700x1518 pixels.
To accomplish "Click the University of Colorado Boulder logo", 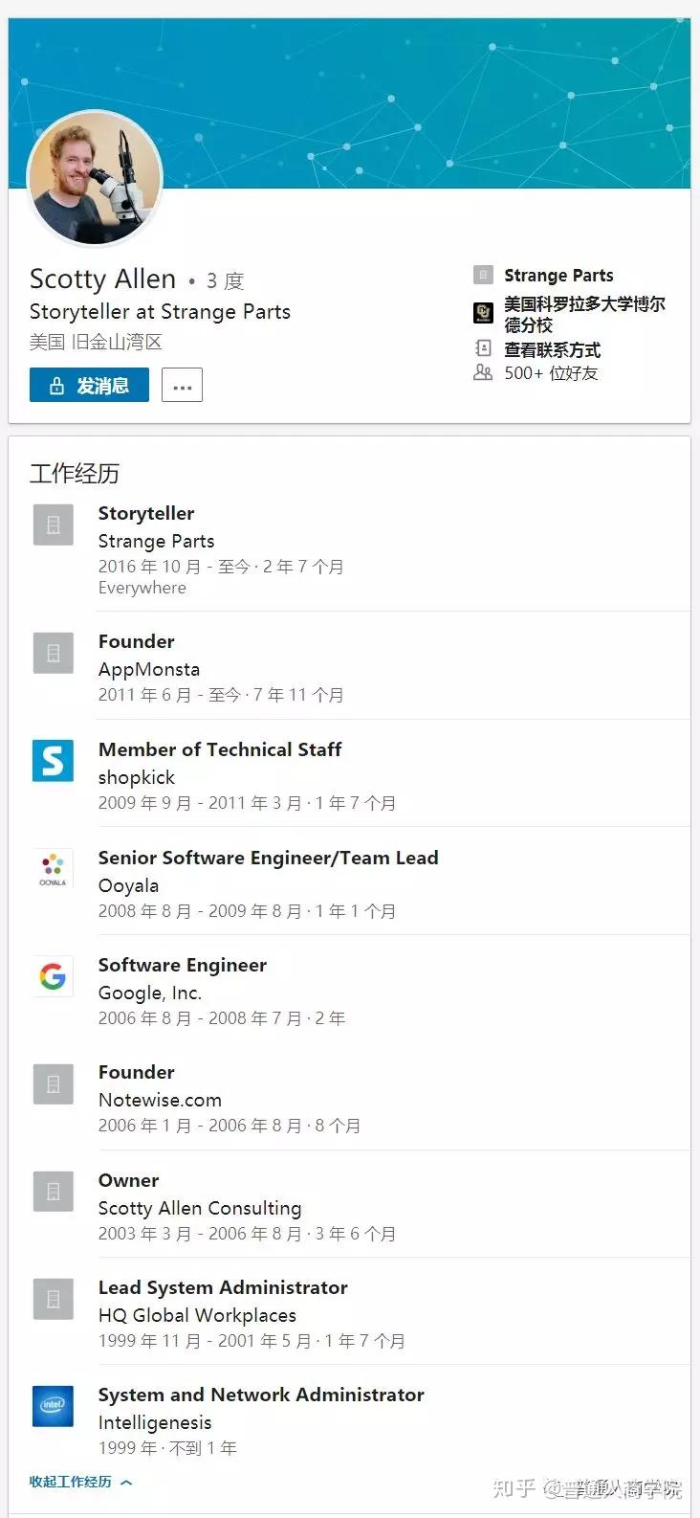I will pyautogui.click(x=484, y=313).
